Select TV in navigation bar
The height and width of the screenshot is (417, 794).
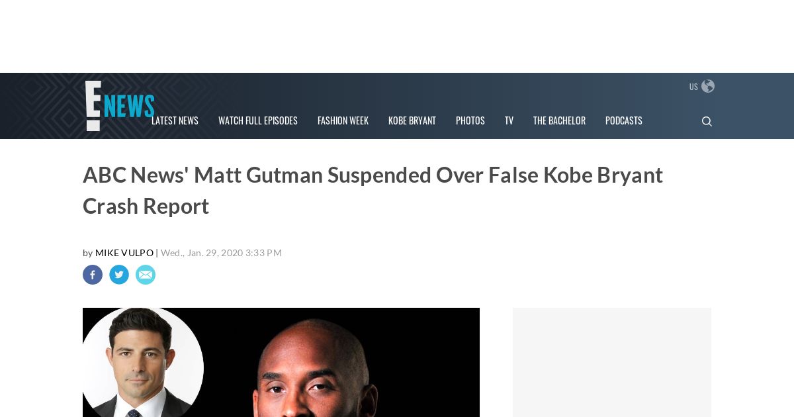click(x=509, y=120)
